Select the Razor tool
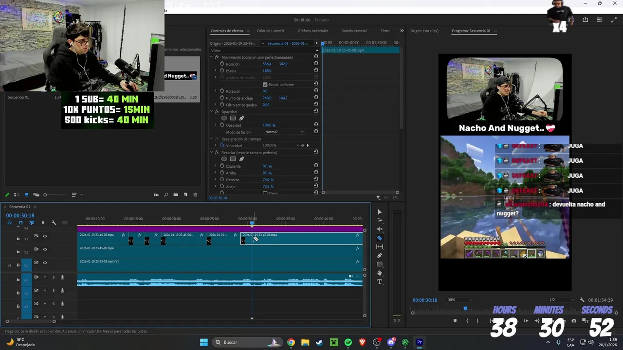 (x=380, y=238)
